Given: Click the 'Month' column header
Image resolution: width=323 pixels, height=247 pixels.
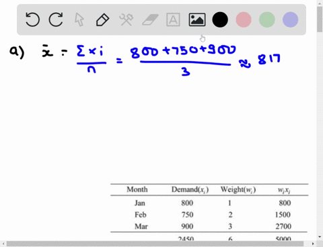Looking at the screenshot, I should click(137, 189).
